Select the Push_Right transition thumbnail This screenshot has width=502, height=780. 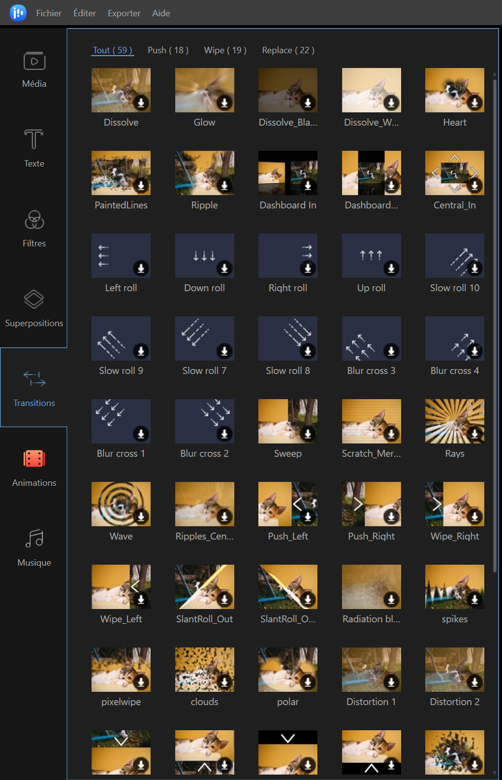pyautogui.click(x=372, y=504)
